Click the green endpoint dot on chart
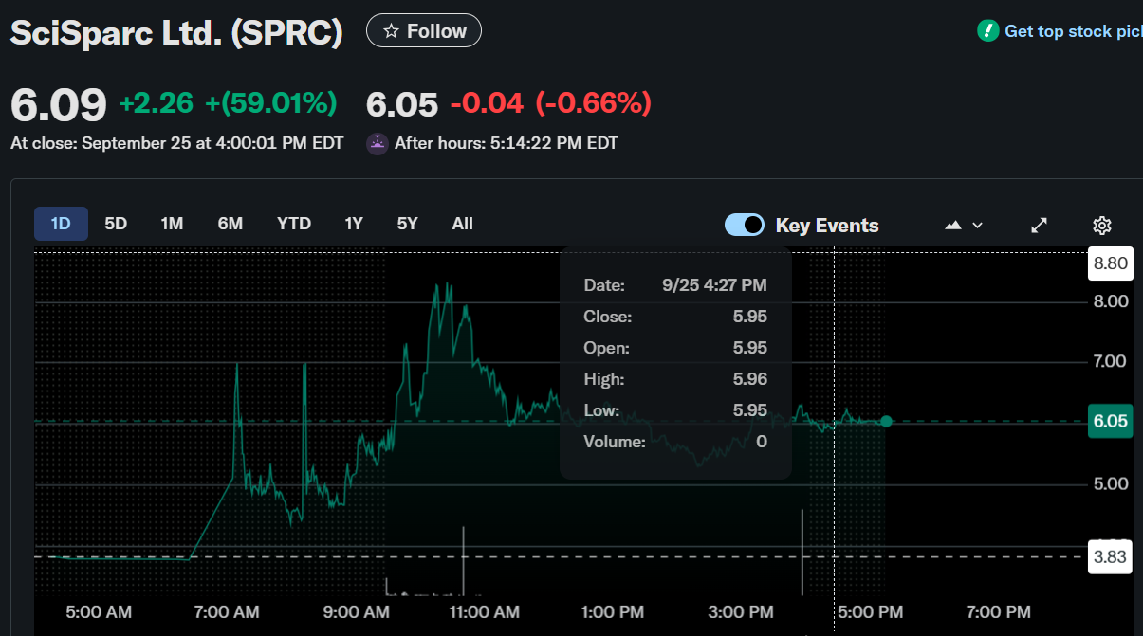1143x636 pixels. coord(886,421)
